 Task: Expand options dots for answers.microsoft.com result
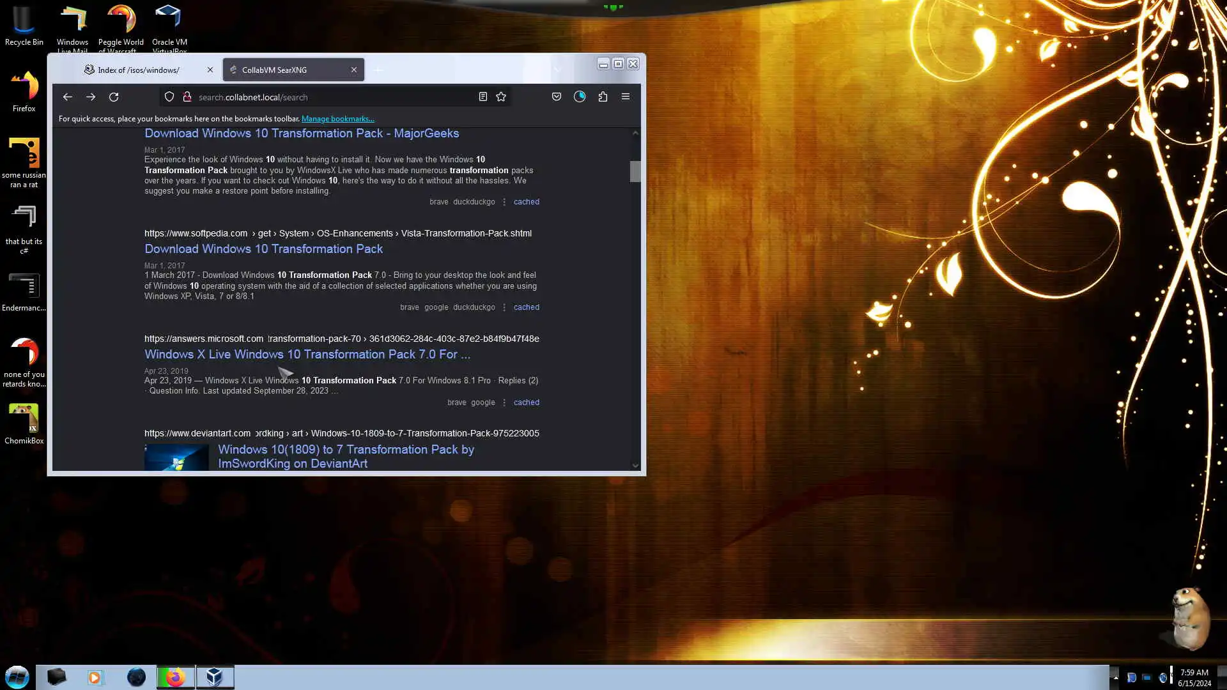pos(504,402)
